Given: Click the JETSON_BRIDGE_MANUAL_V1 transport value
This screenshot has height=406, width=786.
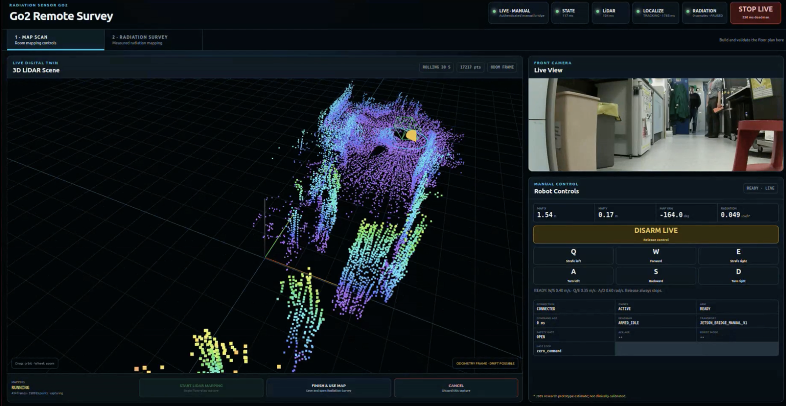Looking at the screenshot, I should 723,323.
